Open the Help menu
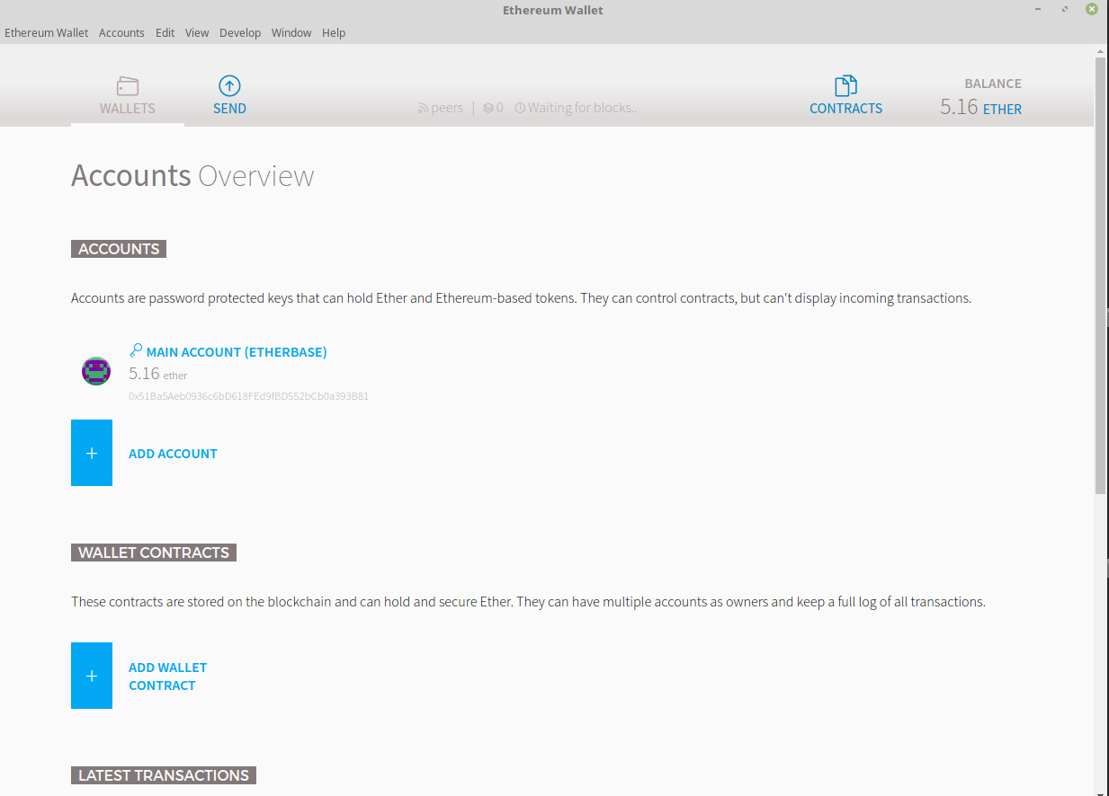 (334, 32)
